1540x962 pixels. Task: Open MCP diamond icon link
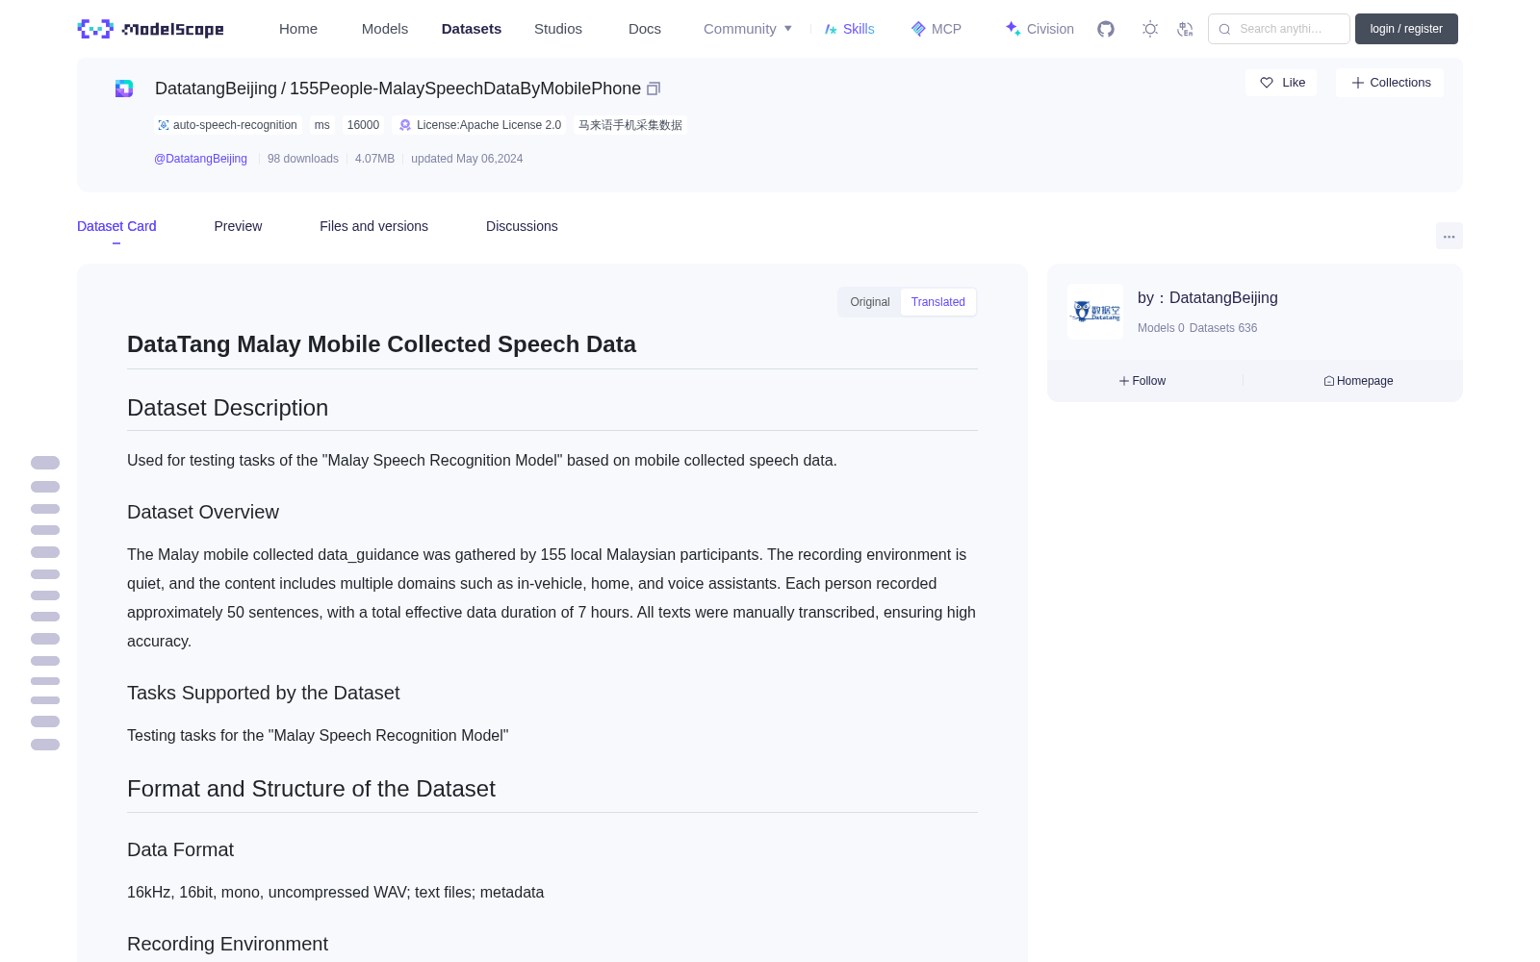918,29
